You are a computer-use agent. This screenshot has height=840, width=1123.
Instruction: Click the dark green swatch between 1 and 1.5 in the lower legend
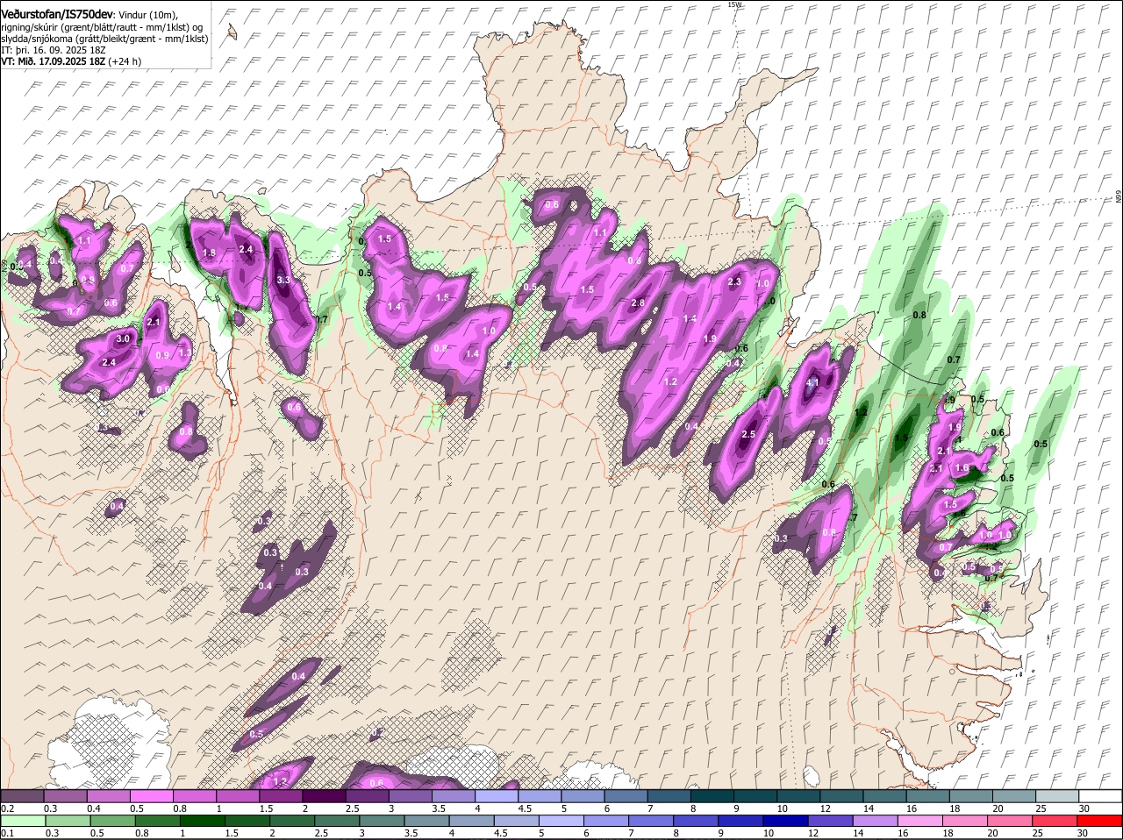point(204,821)
